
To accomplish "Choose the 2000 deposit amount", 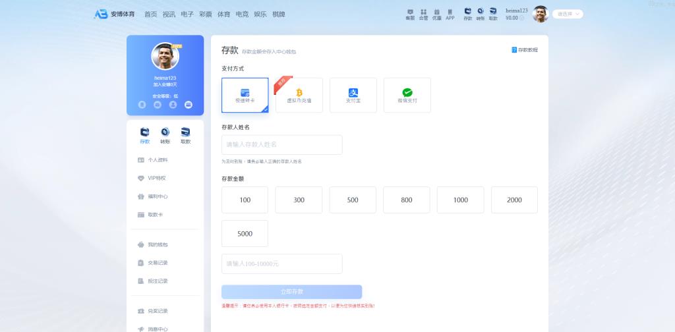I will [514, 200].
